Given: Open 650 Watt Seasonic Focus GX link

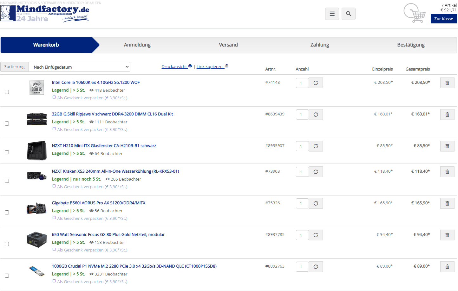Looking at the screenshot, I should click(108, 234).
